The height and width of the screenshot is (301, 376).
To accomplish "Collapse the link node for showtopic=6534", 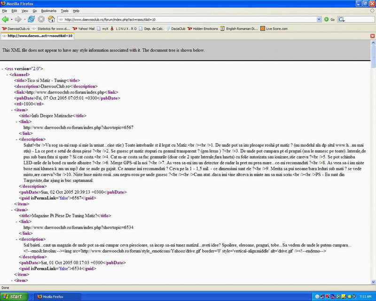I will [17, 222].
